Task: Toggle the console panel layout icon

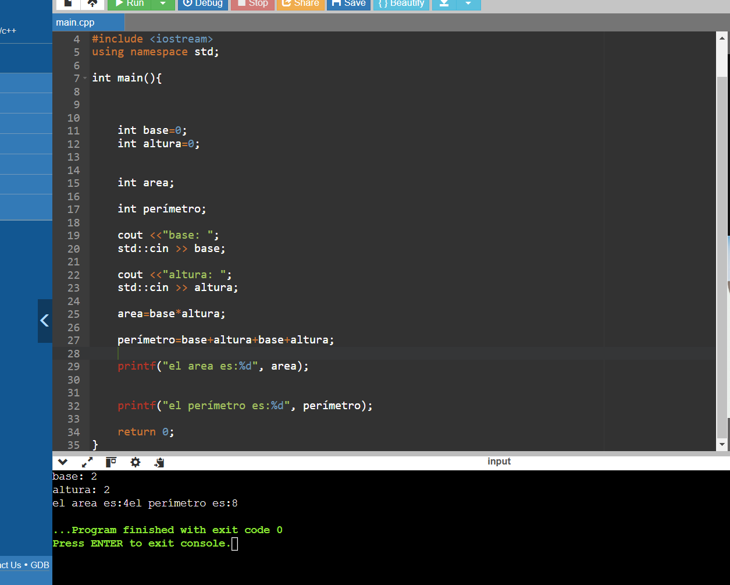Action: [x=111, y=463]
